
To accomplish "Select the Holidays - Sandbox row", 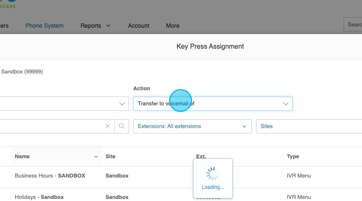I will 39,197.
